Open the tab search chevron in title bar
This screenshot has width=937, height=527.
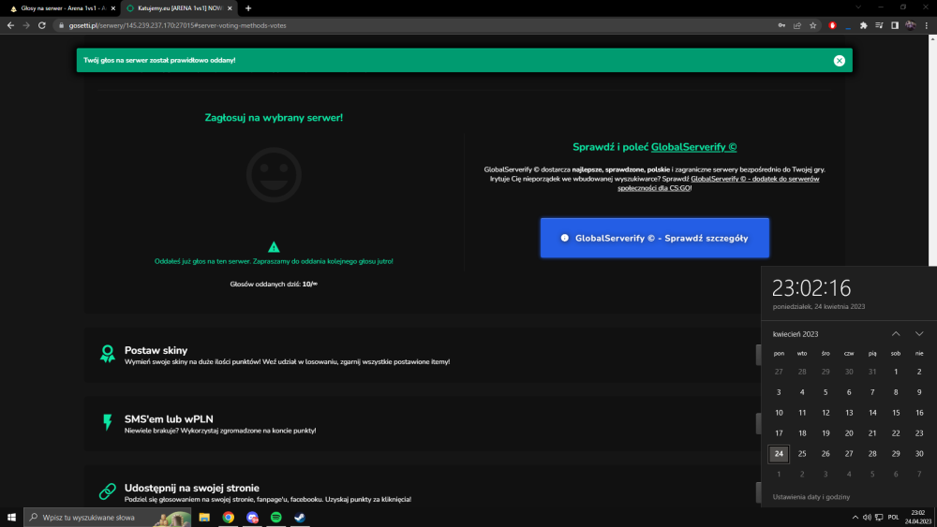coord(858,7)
